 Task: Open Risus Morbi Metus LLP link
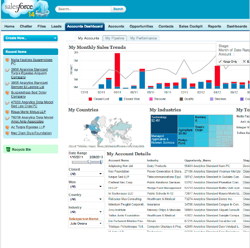(29, 112)
